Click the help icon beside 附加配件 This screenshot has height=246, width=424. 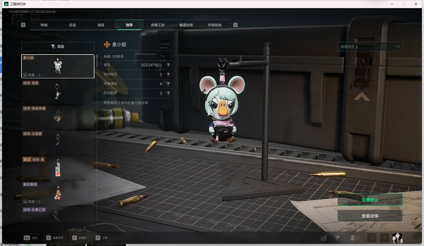168,93
